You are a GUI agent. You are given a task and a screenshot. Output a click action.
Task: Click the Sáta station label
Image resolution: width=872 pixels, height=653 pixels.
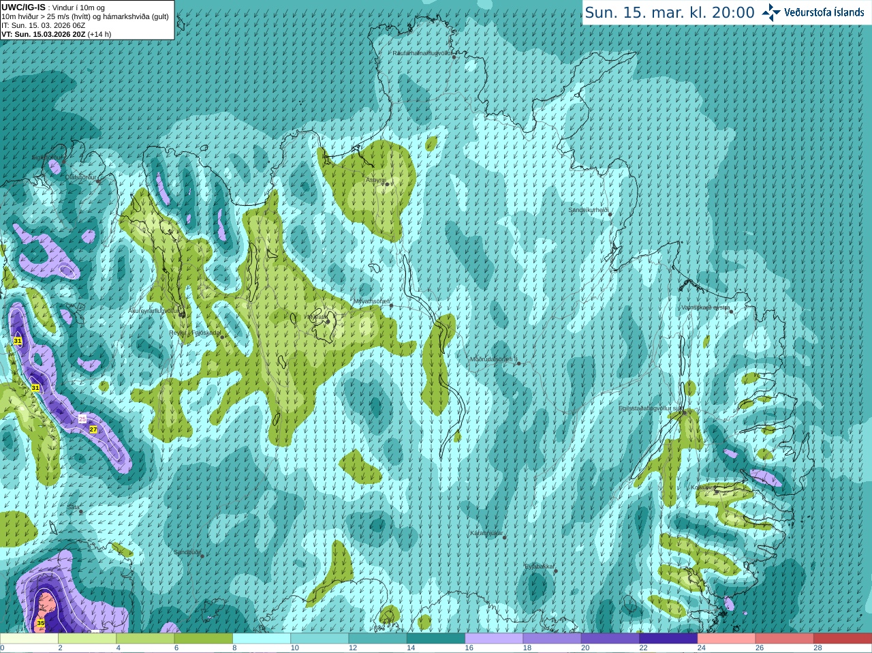coord(73,507)
